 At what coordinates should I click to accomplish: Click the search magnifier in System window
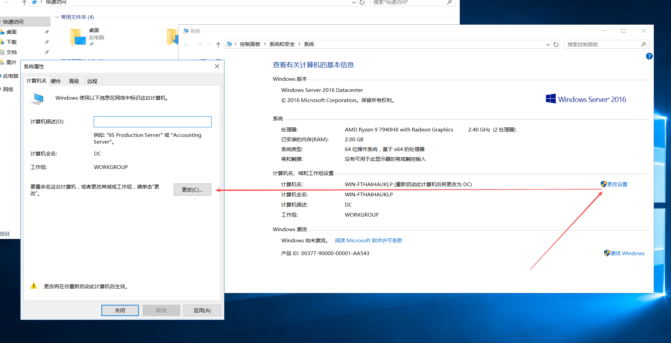[643, 44]
